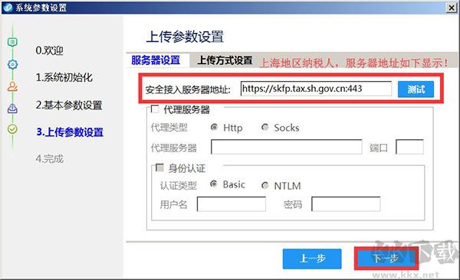Screen dimensions: 460x280
Task: Go to next step with 下一步
Action: 386,259
